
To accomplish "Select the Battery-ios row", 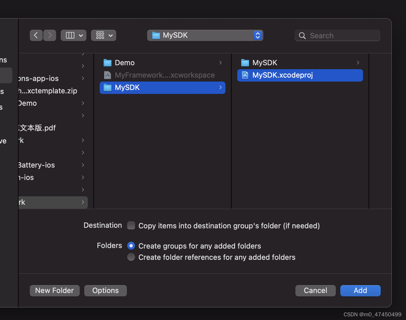I will click(x=53, y=165).
